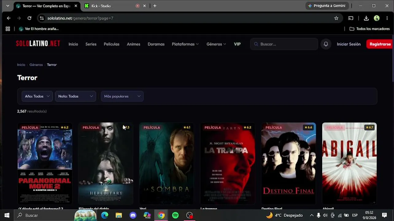Viewport: 394px width, 221px height.
Task: Expand the Nota: Todas filter
Action: 75,96
